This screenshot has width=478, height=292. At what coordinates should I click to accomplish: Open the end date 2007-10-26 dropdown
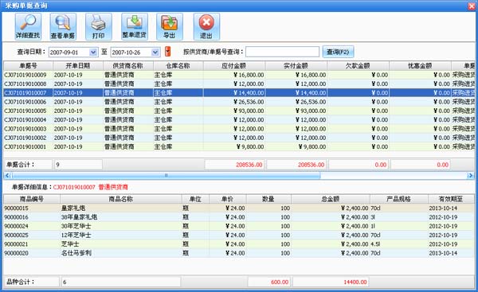click(155, 53)
